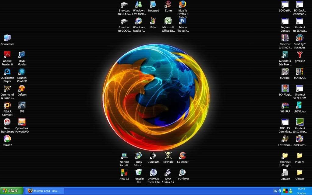The height and width of the screenshot is (195, 312).
Task: Select Adobe Photoshop shortcut
Action: tap(183, 21)
